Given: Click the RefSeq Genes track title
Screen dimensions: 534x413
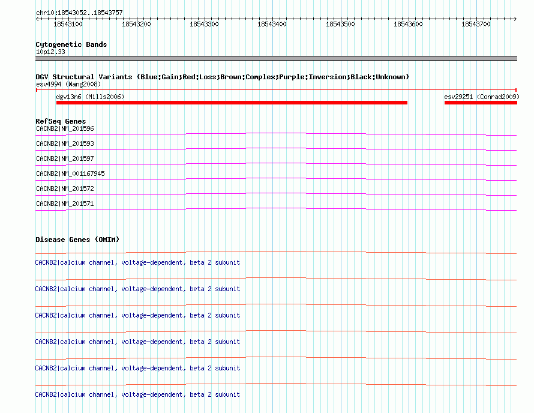Looking at the screenshot, I should point(61,121).
